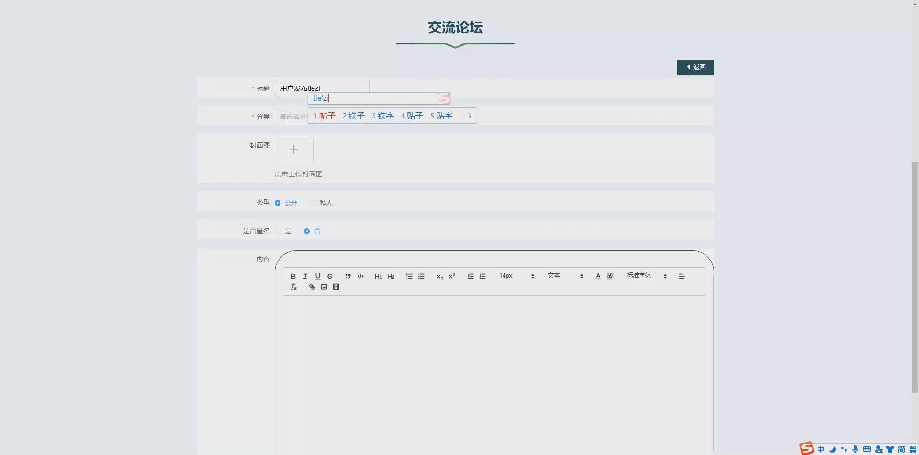Image resolution: width=919 pixels, height=455 pixels.
Task: Toggle bold formatting in the editor
Action: tap(292, 276)
